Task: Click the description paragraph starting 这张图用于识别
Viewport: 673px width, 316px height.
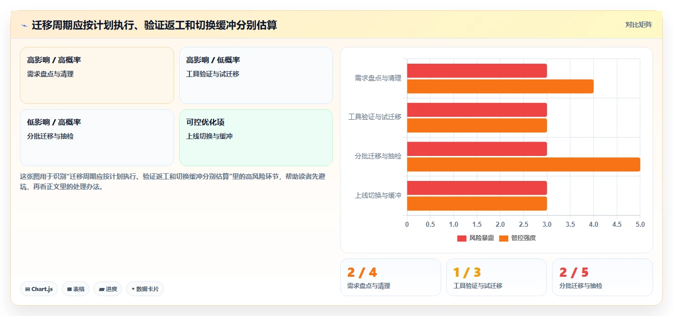Action: click(x=173, y=181)
